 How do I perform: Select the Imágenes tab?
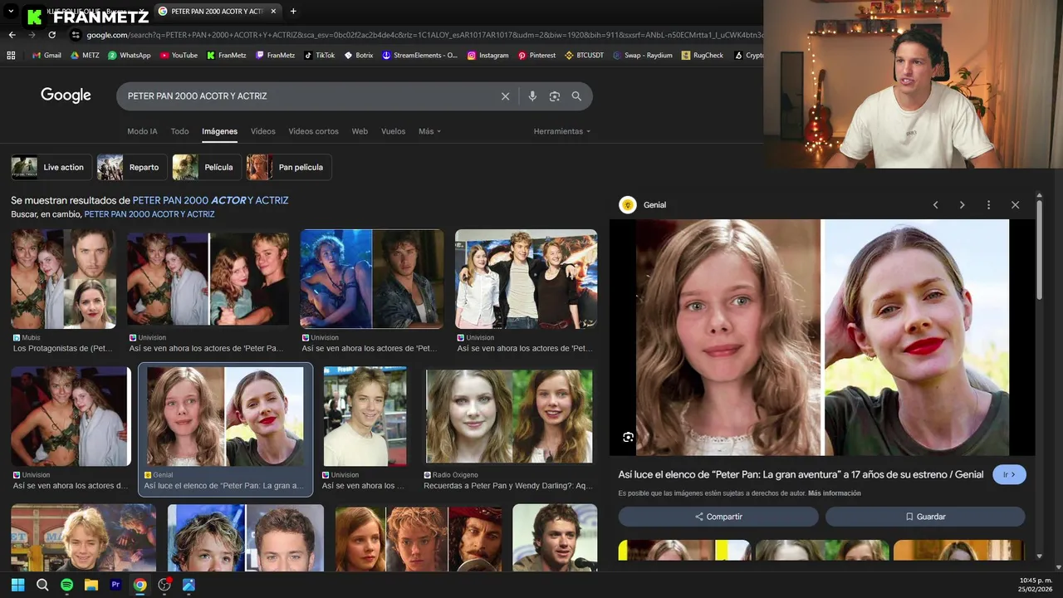[219, 131]
